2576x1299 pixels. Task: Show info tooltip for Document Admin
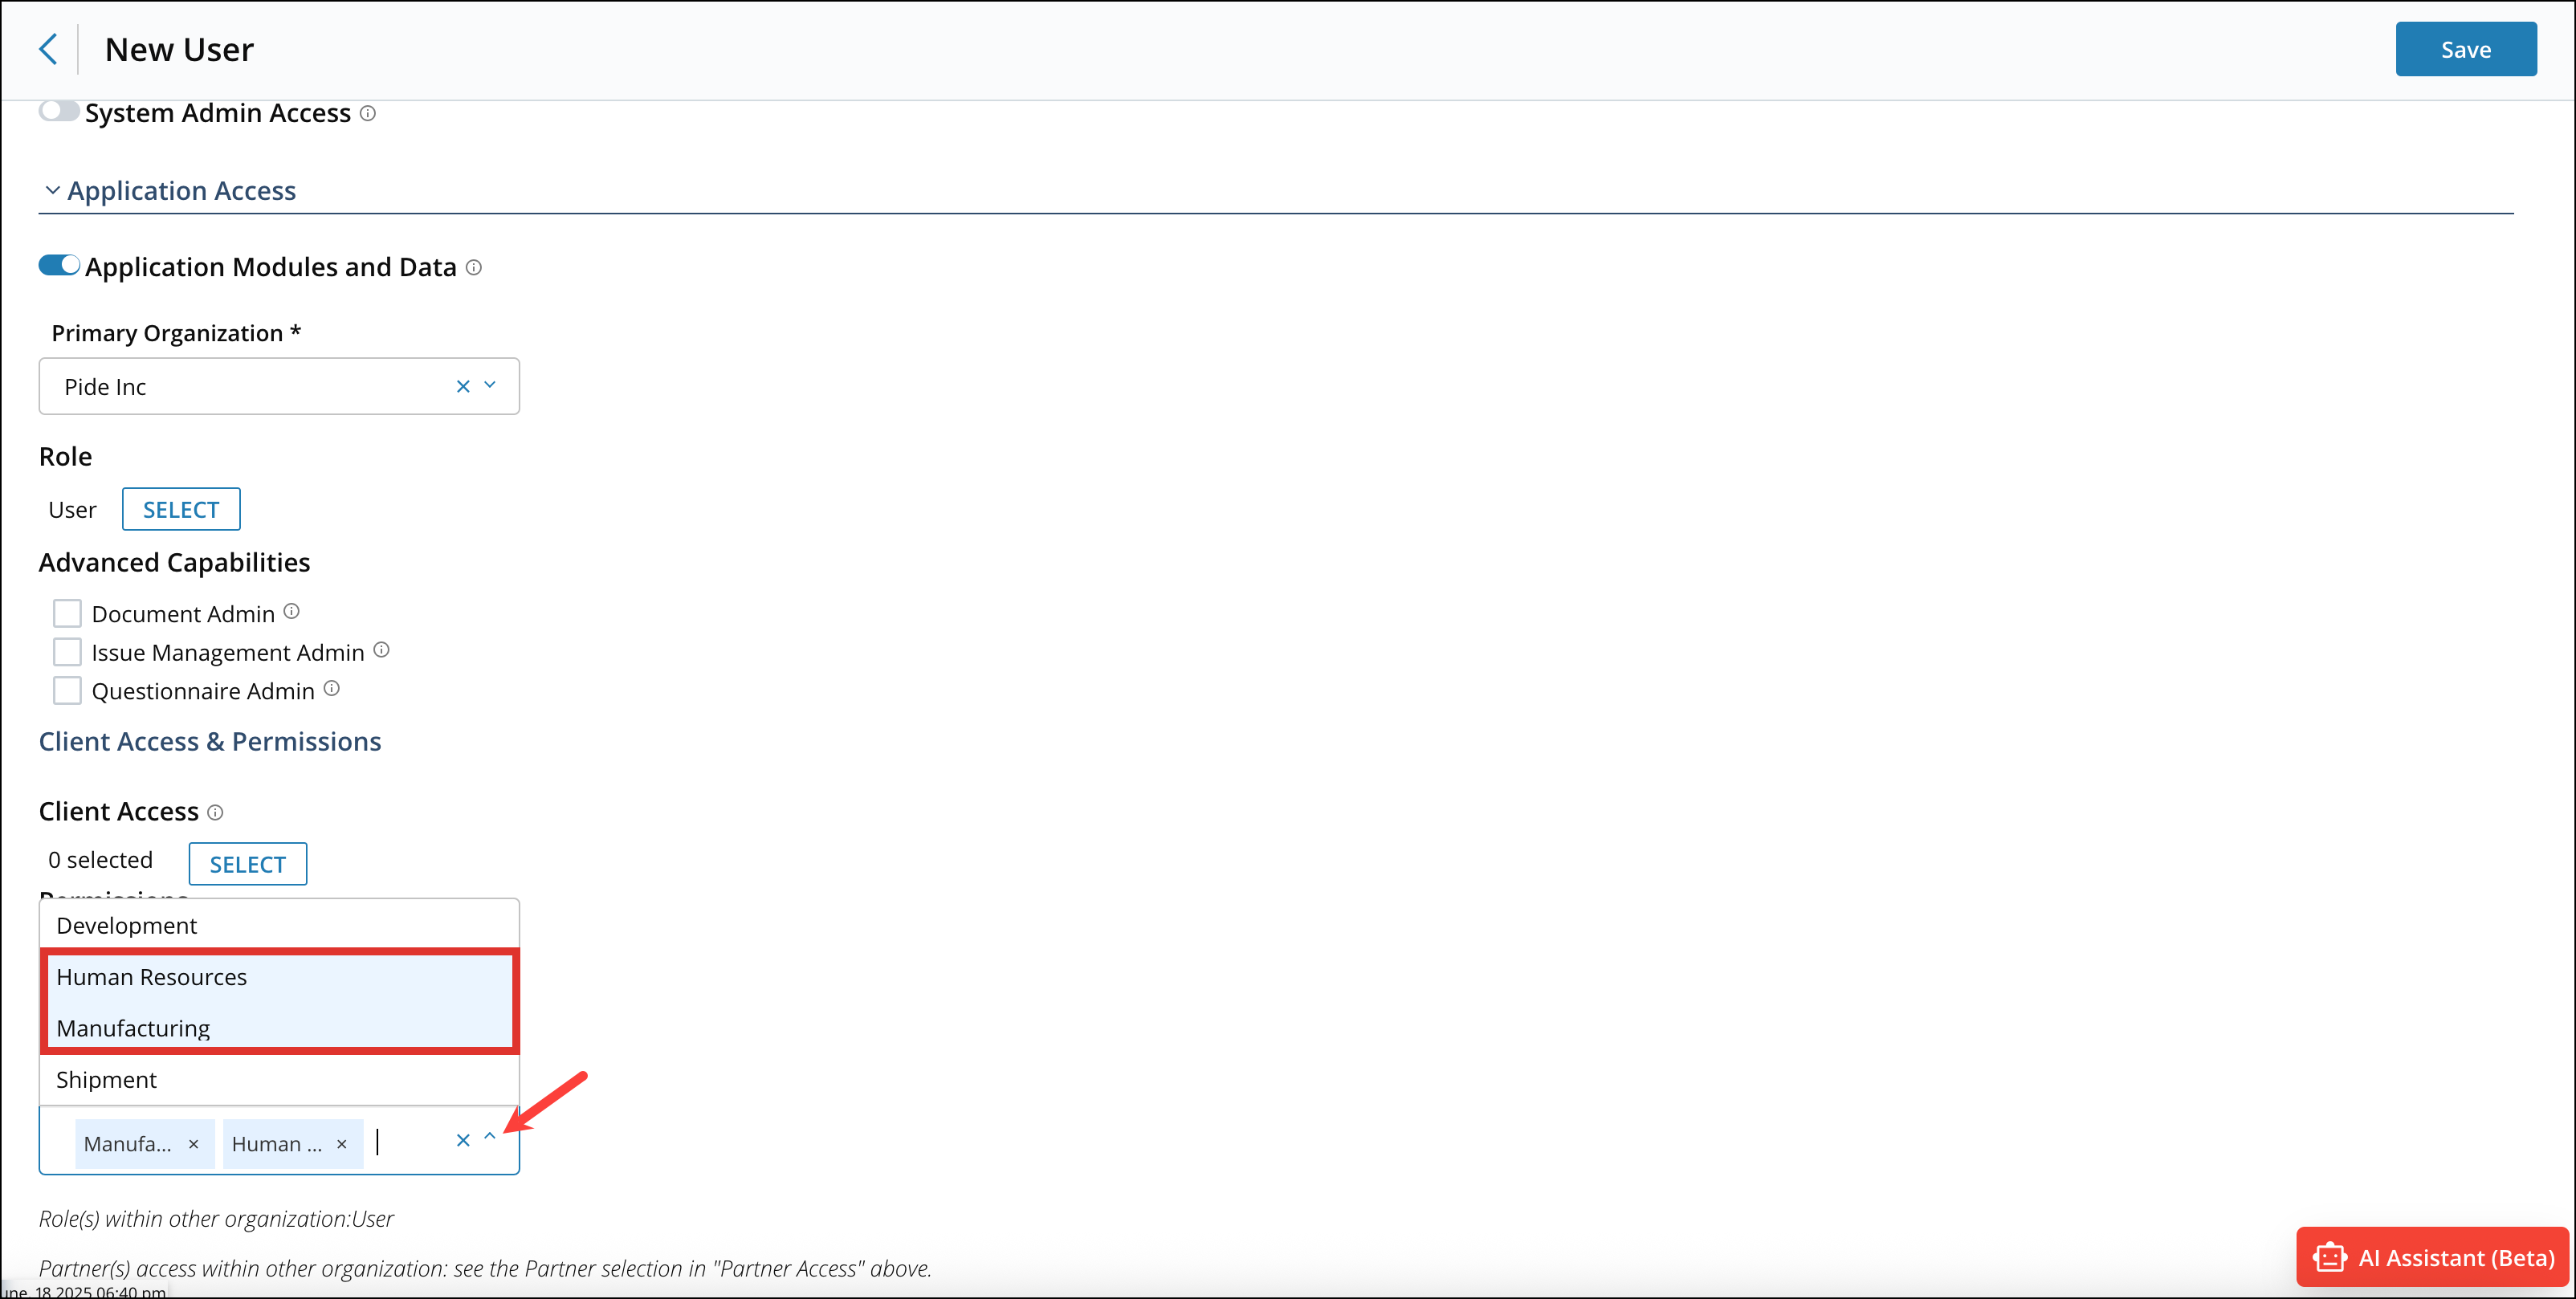click(291, 611)
